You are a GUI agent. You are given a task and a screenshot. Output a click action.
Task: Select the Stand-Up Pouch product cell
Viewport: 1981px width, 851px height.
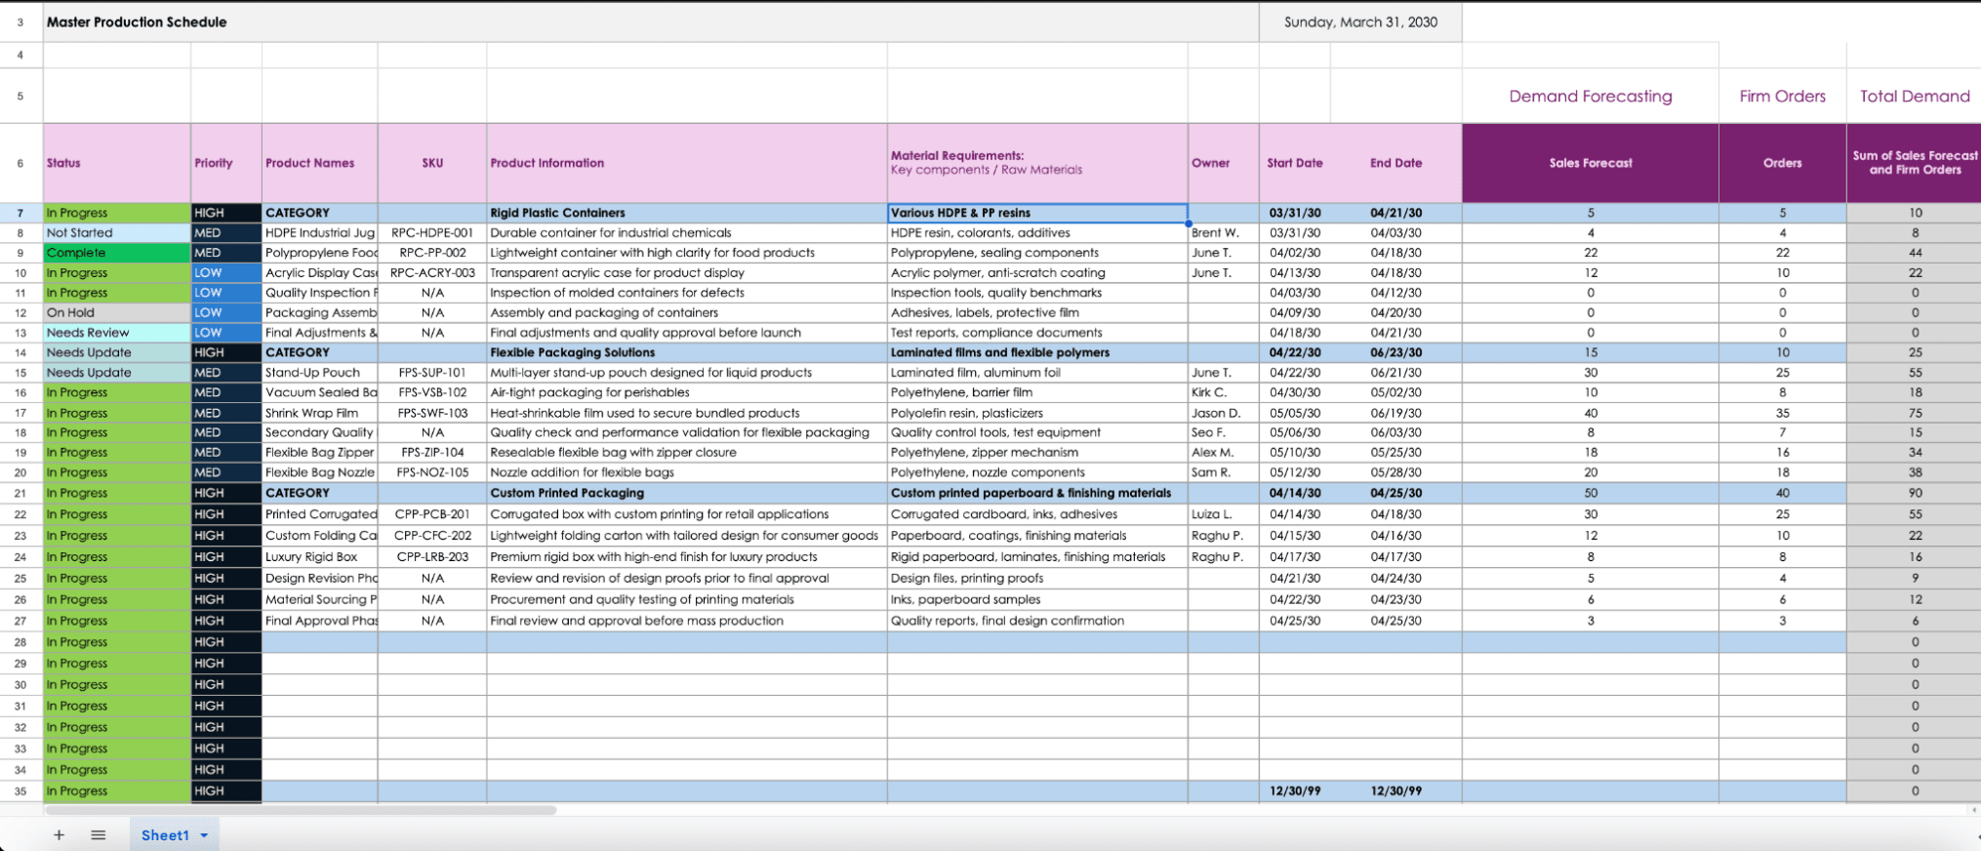(320, 373)
